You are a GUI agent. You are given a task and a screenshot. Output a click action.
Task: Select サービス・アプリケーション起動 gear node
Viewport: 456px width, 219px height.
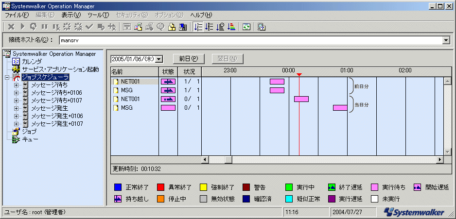pos(60,69)
